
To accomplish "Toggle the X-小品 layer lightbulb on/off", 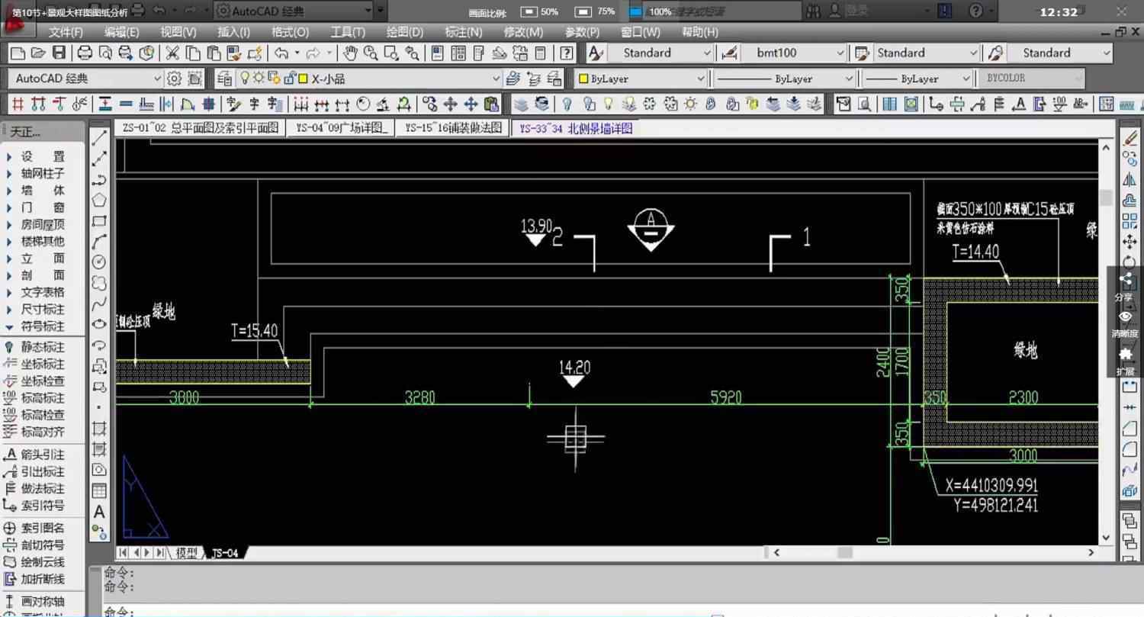I will coord(245,79).
